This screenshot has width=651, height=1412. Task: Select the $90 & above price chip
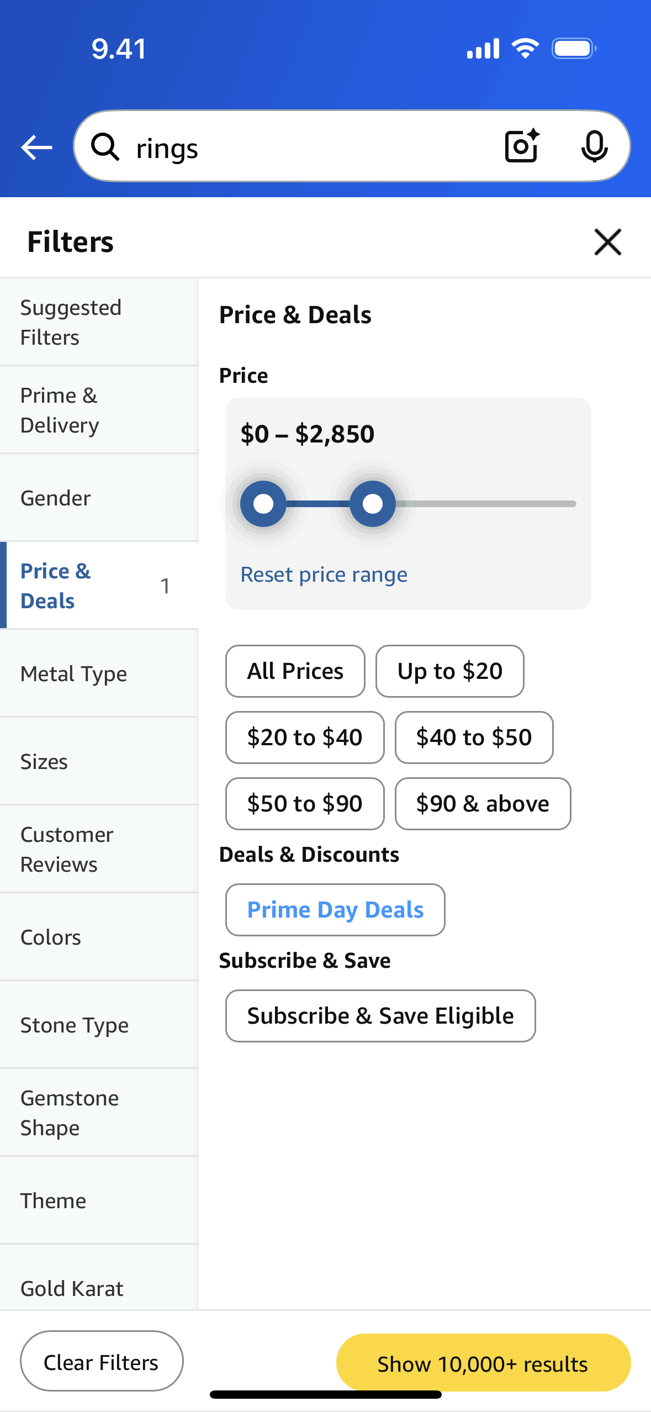(x=483, y=804)
